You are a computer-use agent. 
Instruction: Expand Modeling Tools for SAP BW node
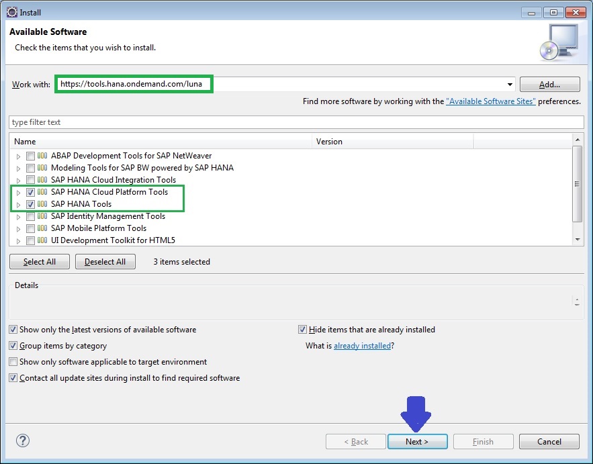(x=18, y=169)
